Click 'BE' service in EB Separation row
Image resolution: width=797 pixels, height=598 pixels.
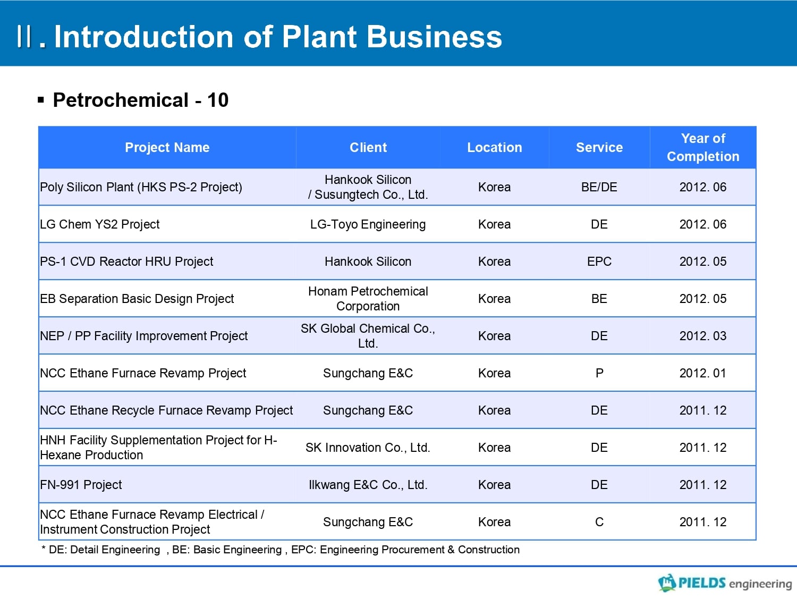[x=599, y=299]
